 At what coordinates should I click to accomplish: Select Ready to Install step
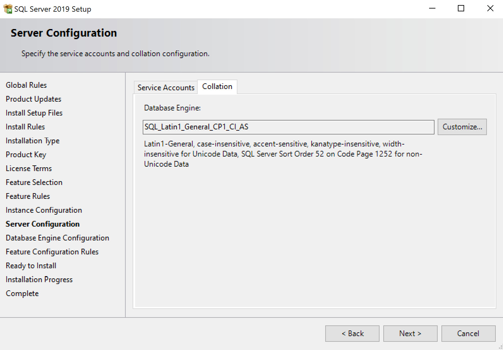tap(31, 266)
